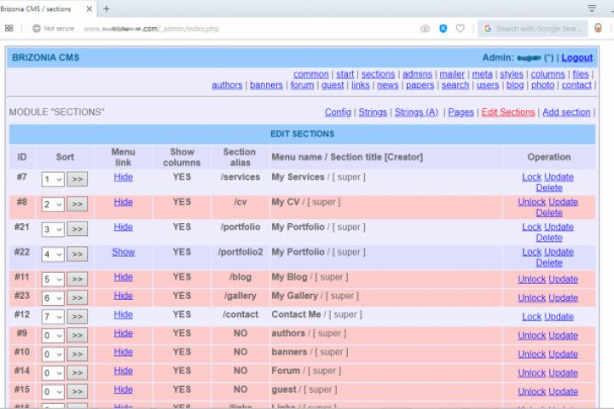Toggle Show menu link for /portfolio2

pyautogui.click(x=123, y=252)
